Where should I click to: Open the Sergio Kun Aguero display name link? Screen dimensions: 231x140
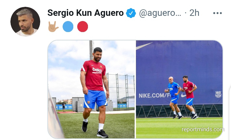pyautogui.click(x=85, y=13)
